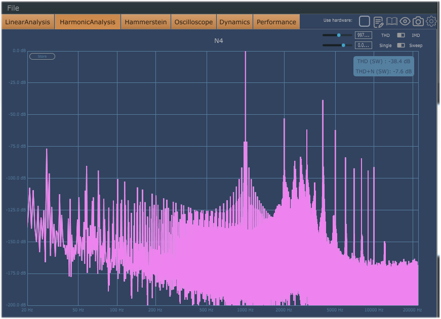Toggle the Single / Sweep switch
The image size is (441, 319).
click(x=401, y=45)
